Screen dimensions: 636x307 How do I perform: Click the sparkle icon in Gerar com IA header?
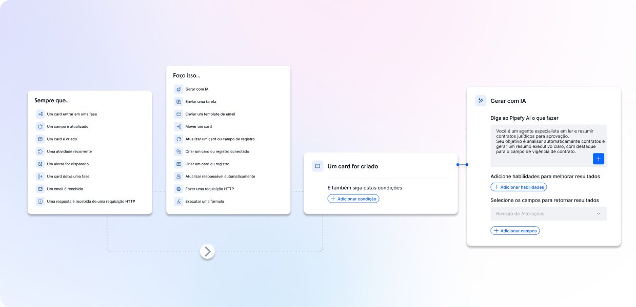[x=481, y=101]
